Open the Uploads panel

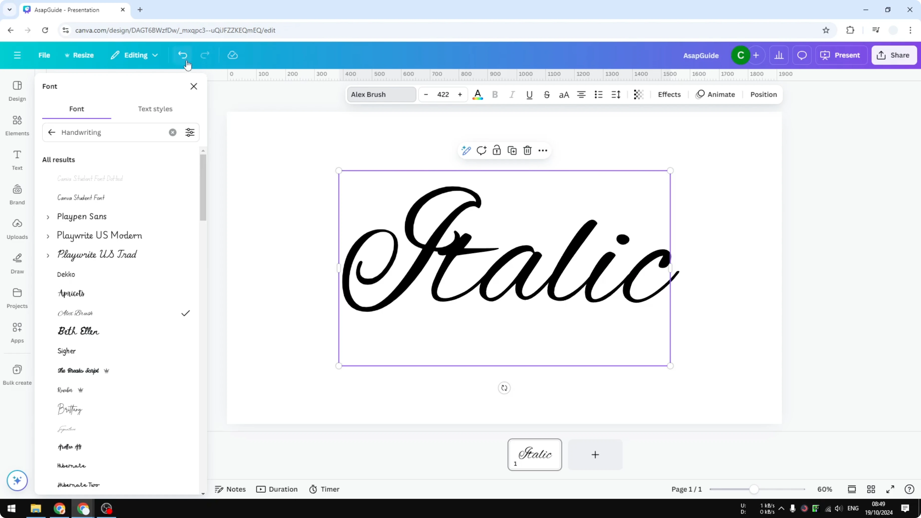point(17,229)
